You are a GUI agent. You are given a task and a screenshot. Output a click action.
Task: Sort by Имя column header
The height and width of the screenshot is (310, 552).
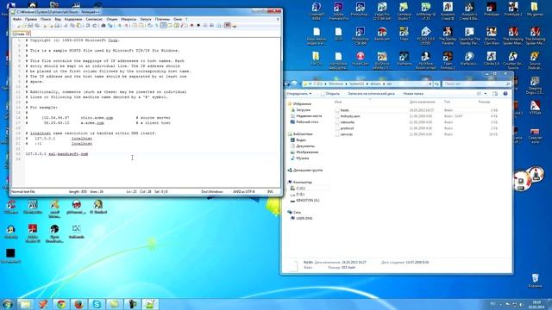338,102
